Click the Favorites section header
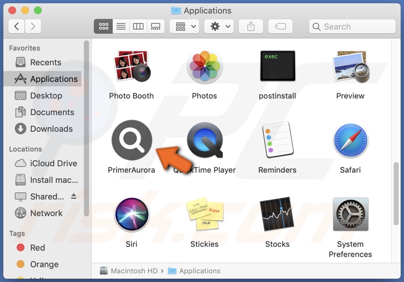This screenshot has height=282, width=404. [25, 48]
